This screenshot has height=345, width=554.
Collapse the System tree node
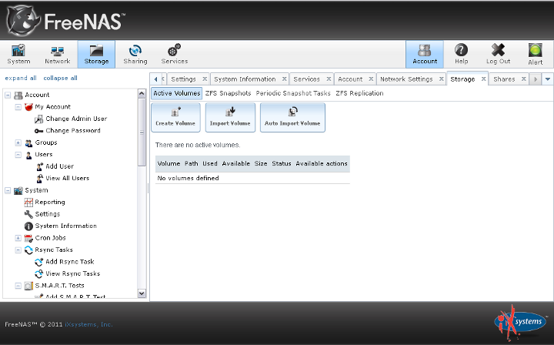[8, 190]
